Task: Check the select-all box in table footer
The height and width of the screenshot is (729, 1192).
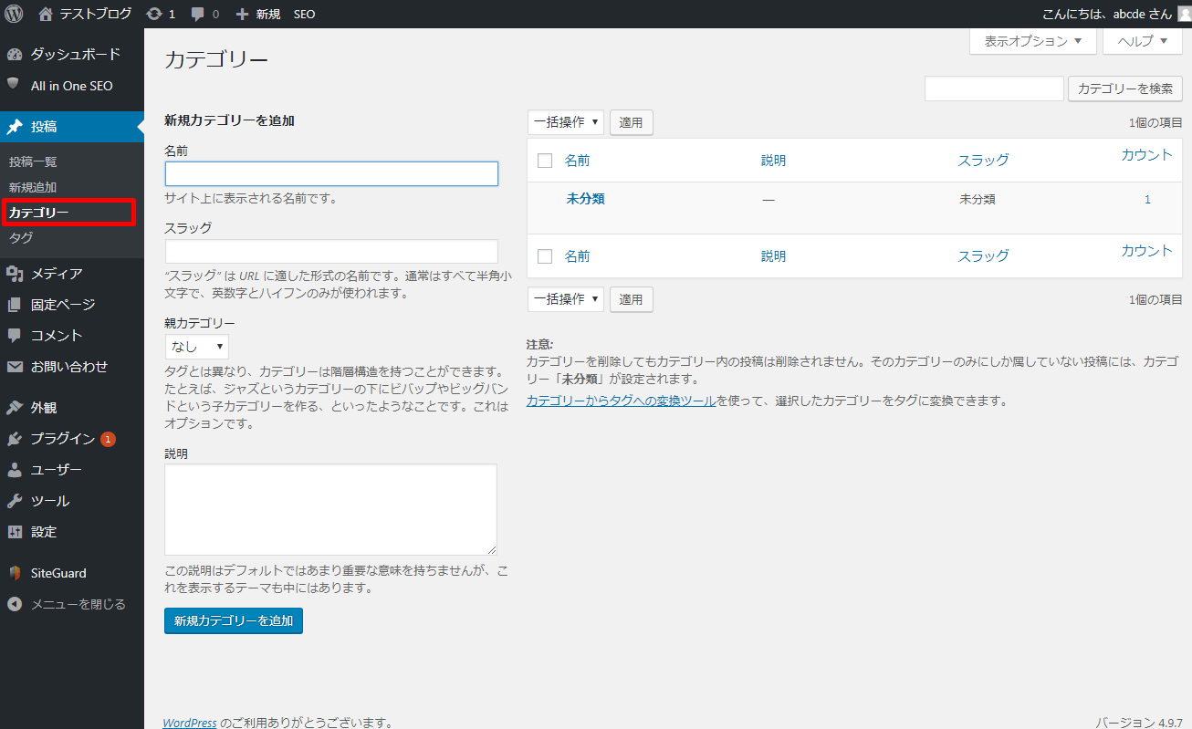Action: click(545, 256)
